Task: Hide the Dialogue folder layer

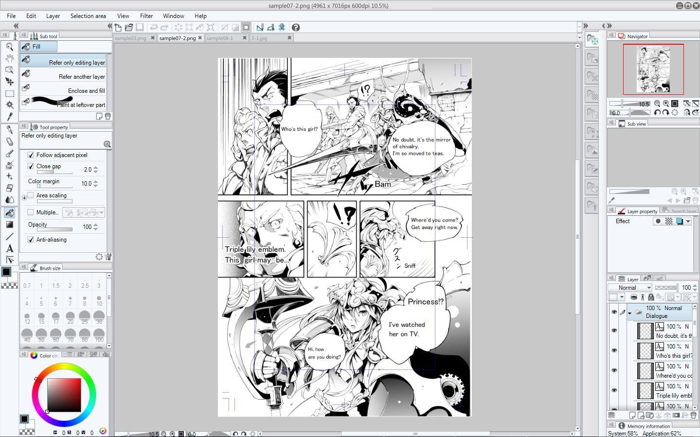Action: (614, 312)
